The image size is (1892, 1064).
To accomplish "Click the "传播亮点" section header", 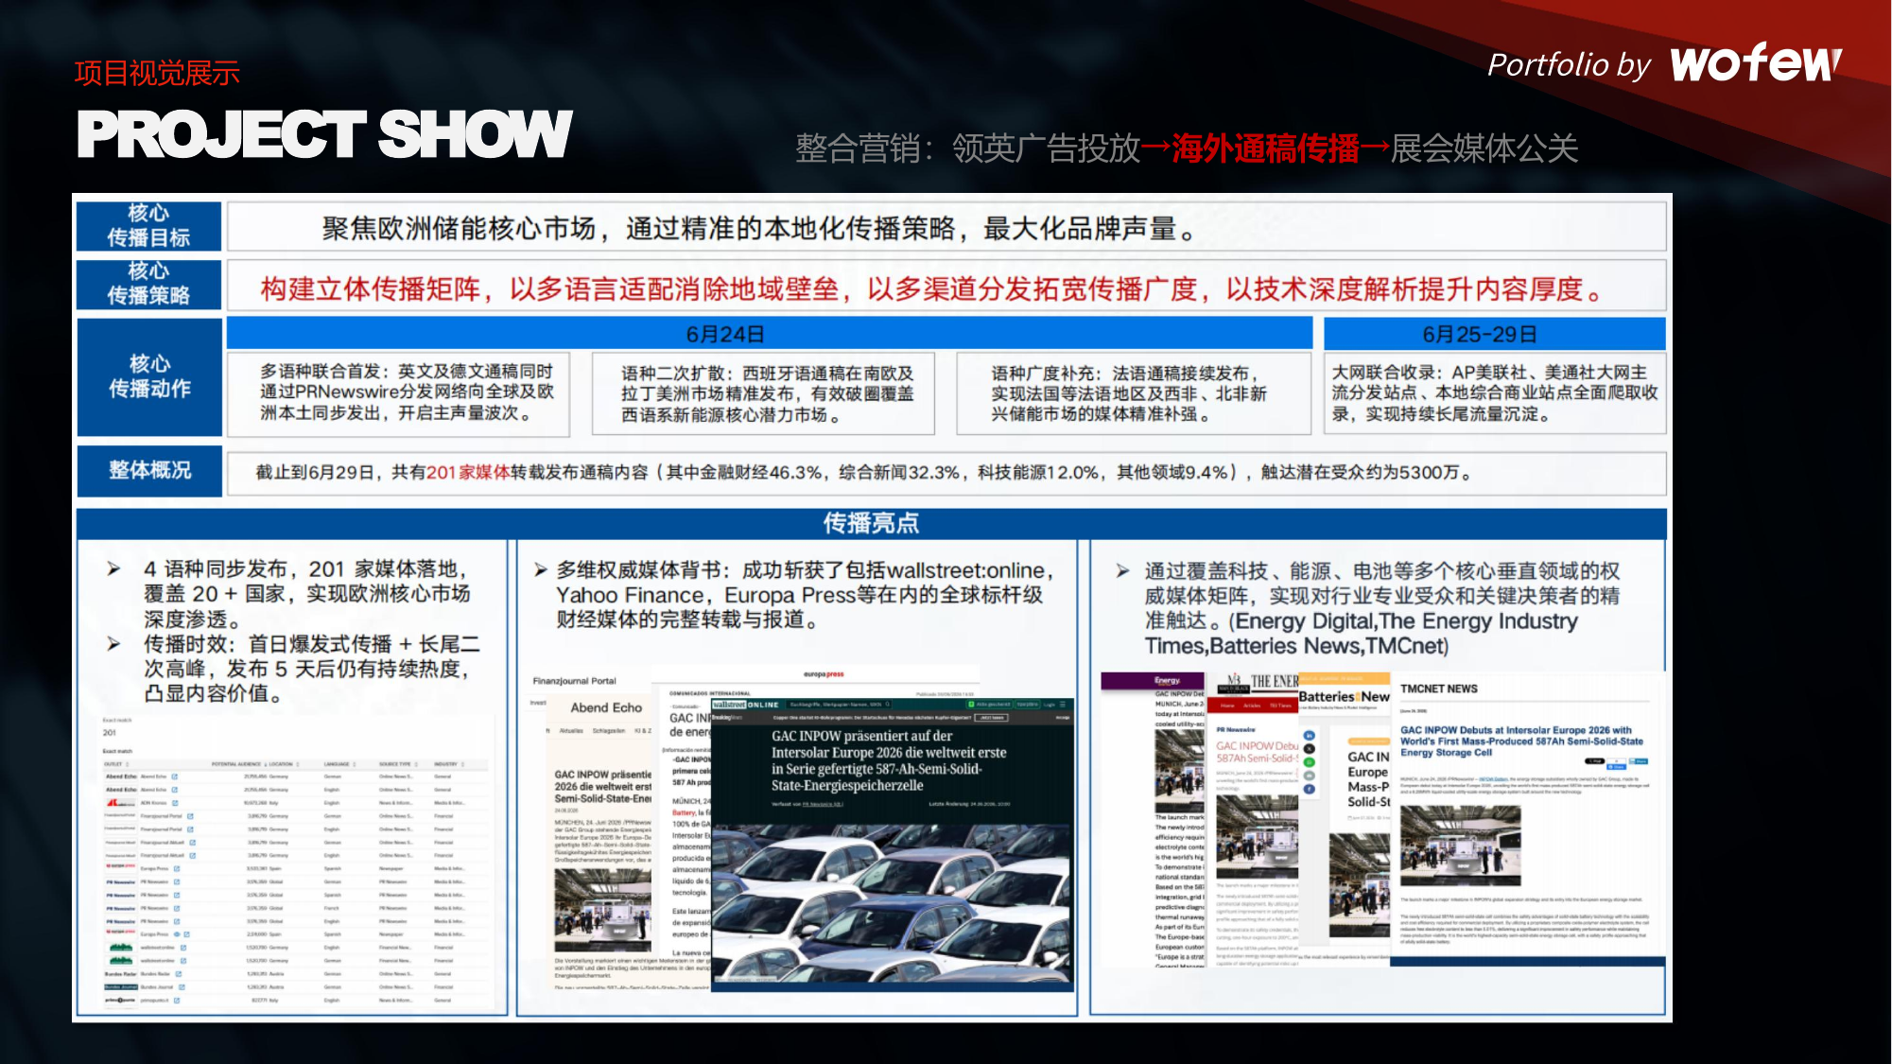I will point(871,523).
